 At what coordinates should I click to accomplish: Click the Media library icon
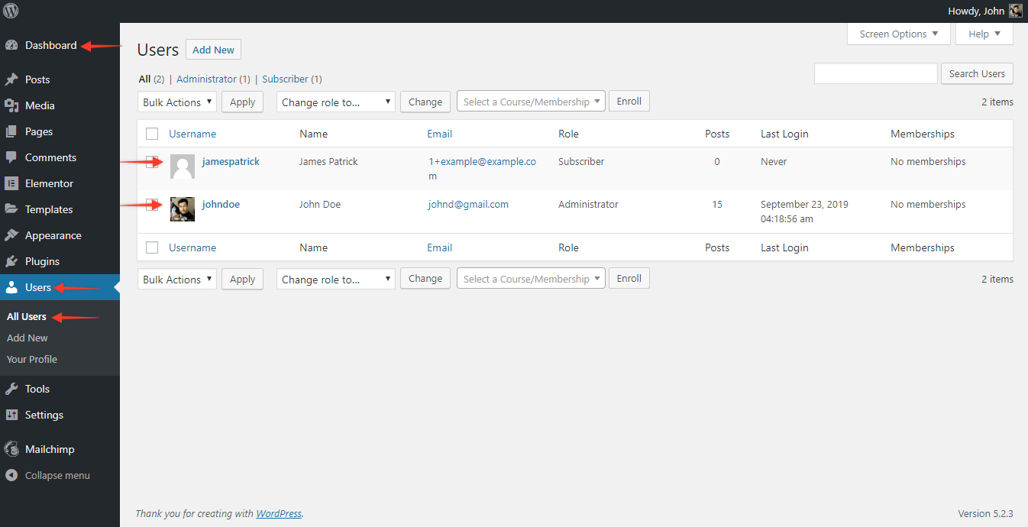[x=11, y=105]
